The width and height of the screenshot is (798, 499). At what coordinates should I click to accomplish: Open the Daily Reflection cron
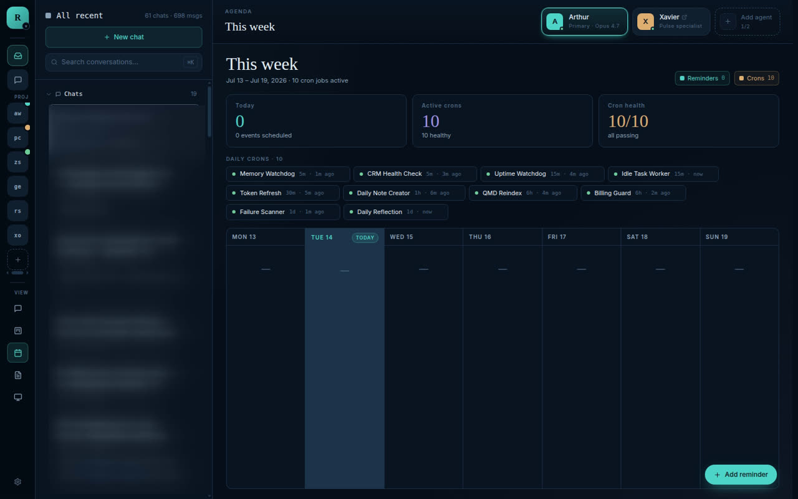coord(396,212)
